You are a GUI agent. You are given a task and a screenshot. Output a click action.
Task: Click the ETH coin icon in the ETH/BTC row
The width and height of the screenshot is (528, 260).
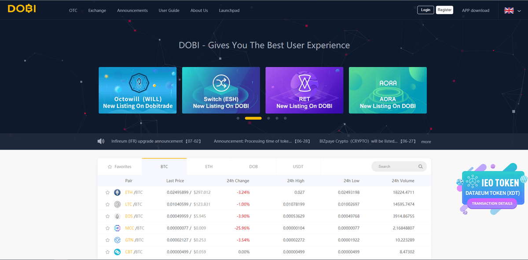point(117,192)
